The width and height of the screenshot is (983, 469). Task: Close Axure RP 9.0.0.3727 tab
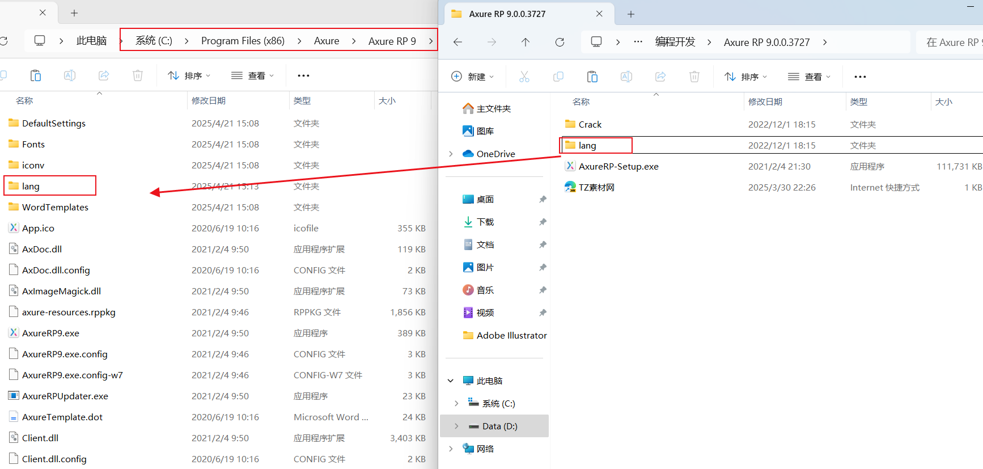click(x=599, y=14)
